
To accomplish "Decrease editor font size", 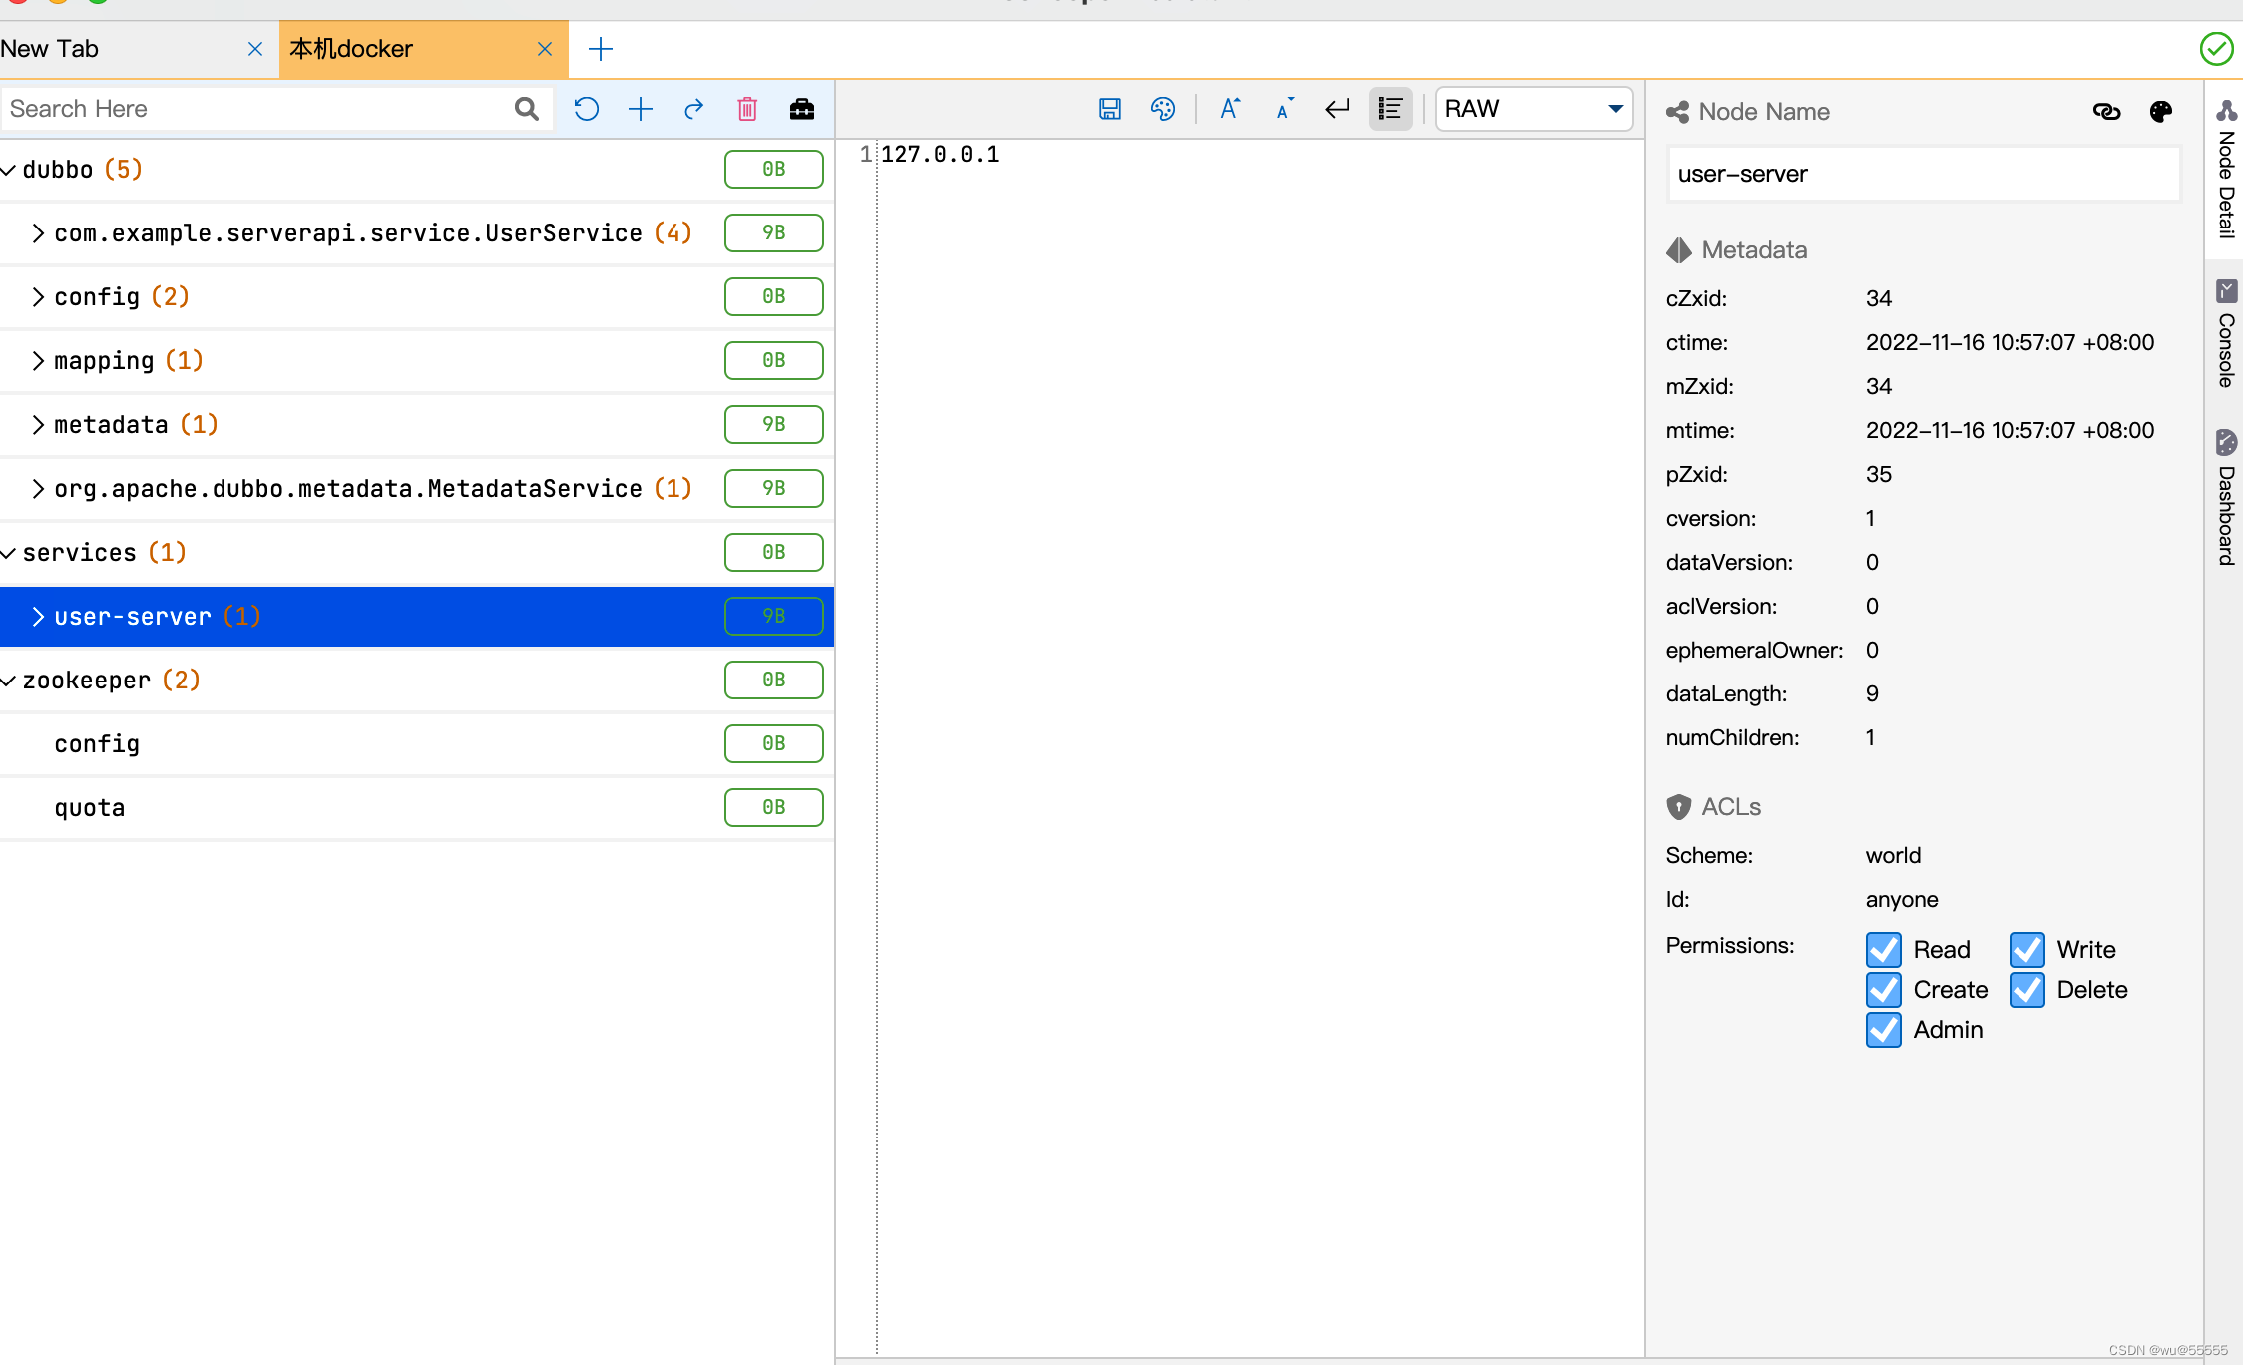I will (x=1284, y=109).
